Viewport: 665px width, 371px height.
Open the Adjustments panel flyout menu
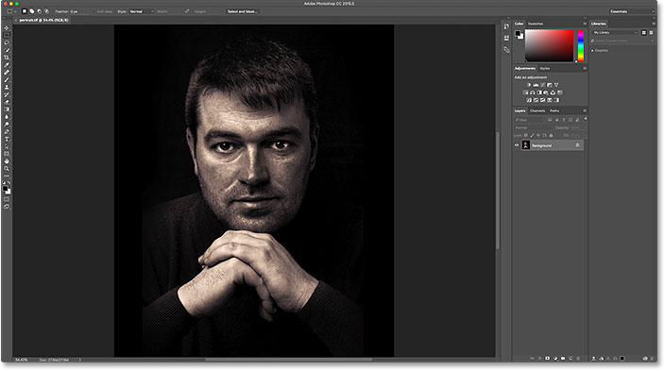point(585,68)
